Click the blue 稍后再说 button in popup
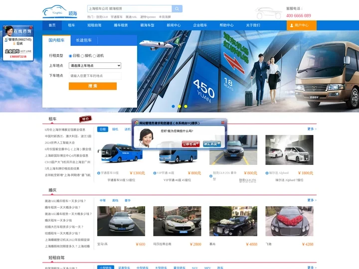The width and height of the screenshot is (359, 269). point(212,144)
